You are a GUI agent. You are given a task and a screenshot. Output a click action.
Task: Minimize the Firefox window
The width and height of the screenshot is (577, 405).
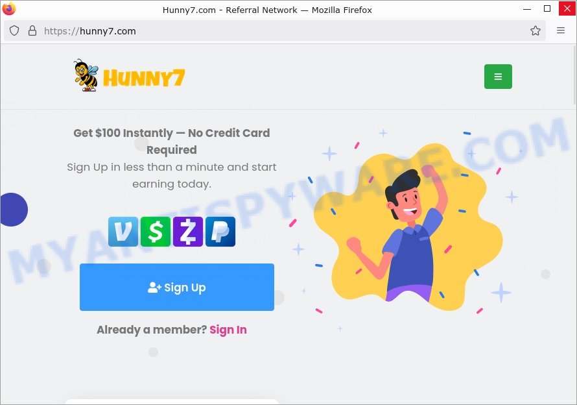tap(527, 8)
